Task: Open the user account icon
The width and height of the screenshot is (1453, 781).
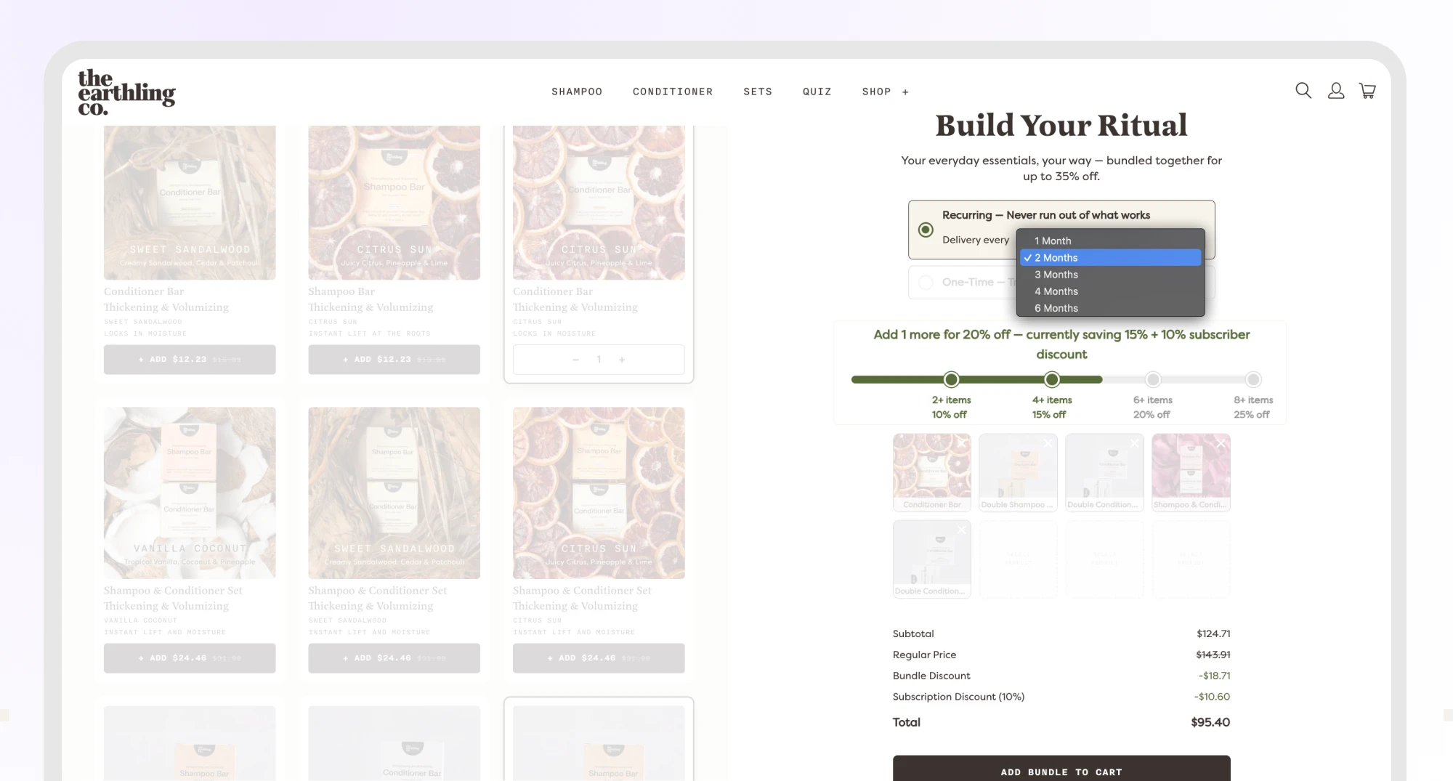Action: pos(1336,91)
